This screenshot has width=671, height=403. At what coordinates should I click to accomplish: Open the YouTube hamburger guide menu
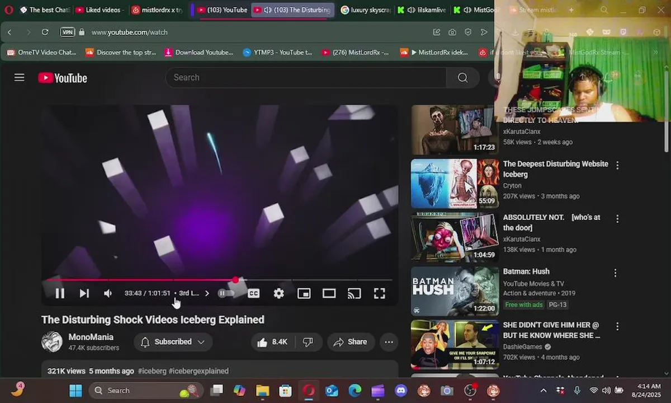pyautogui.click(x=20, y=78)
